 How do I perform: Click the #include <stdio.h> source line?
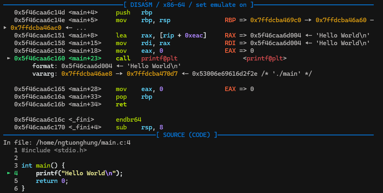[54, 150]
